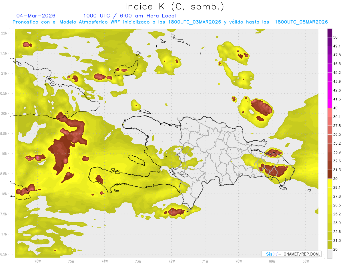
Task: Select the '43.9' color scale value
Action: pyautogui.click(x=337, y=82)
